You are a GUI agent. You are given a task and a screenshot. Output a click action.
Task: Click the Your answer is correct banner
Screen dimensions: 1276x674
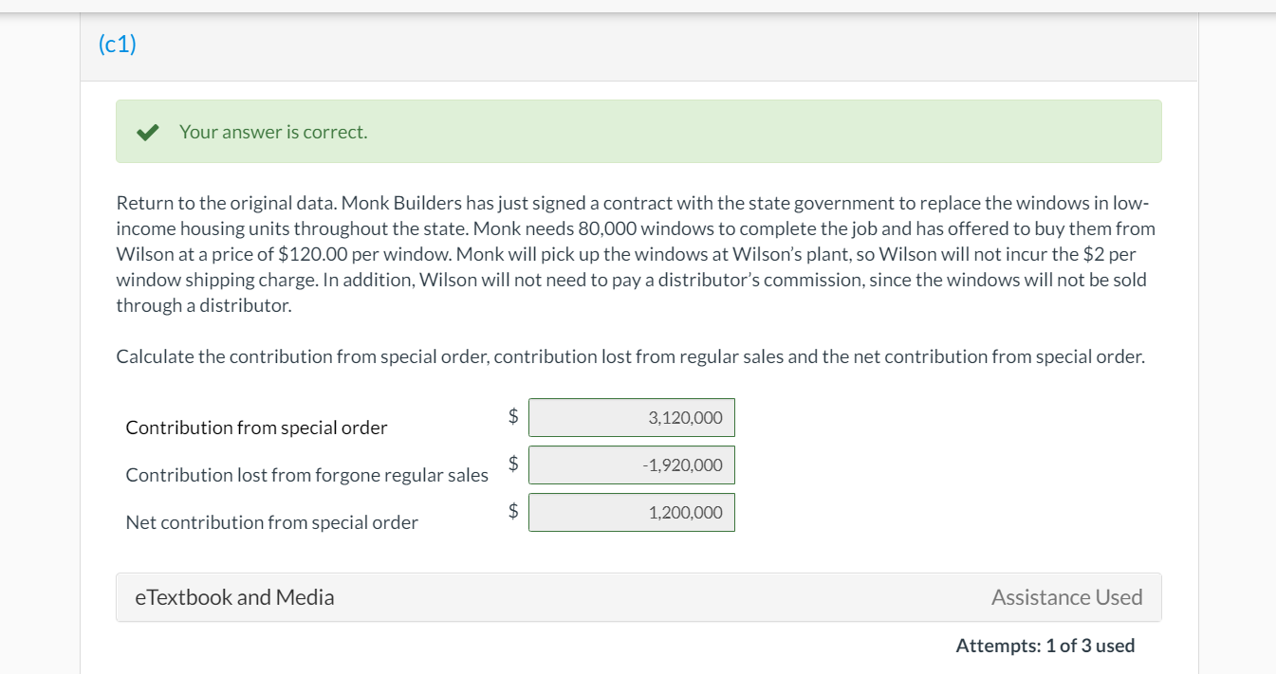click(638, 132)
